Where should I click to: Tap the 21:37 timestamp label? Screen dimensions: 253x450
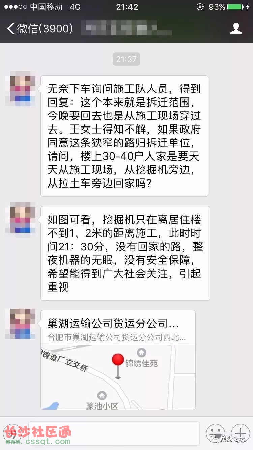click(x=126, y=59)
